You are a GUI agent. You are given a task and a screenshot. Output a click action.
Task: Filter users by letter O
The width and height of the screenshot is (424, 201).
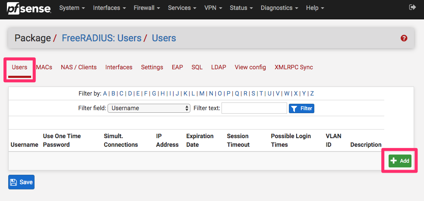click(220, 94)
